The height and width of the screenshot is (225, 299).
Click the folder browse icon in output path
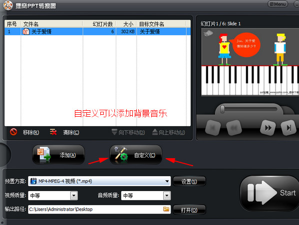166,209
